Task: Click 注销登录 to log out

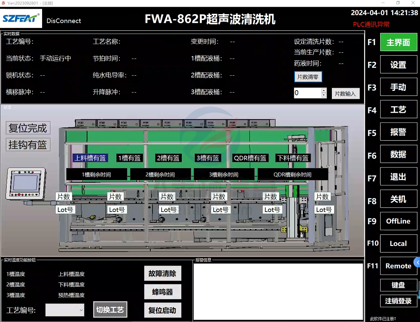Action: [398, 301]
